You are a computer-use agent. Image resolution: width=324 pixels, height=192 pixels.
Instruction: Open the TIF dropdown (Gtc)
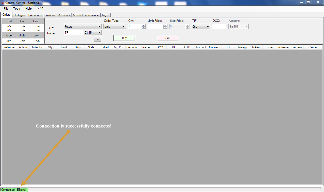(201, 27)
